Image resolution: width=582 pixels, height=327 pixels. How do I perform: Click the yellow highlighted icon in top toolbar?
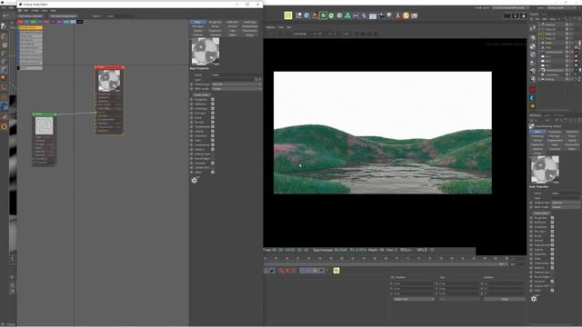tap(288, 15)
